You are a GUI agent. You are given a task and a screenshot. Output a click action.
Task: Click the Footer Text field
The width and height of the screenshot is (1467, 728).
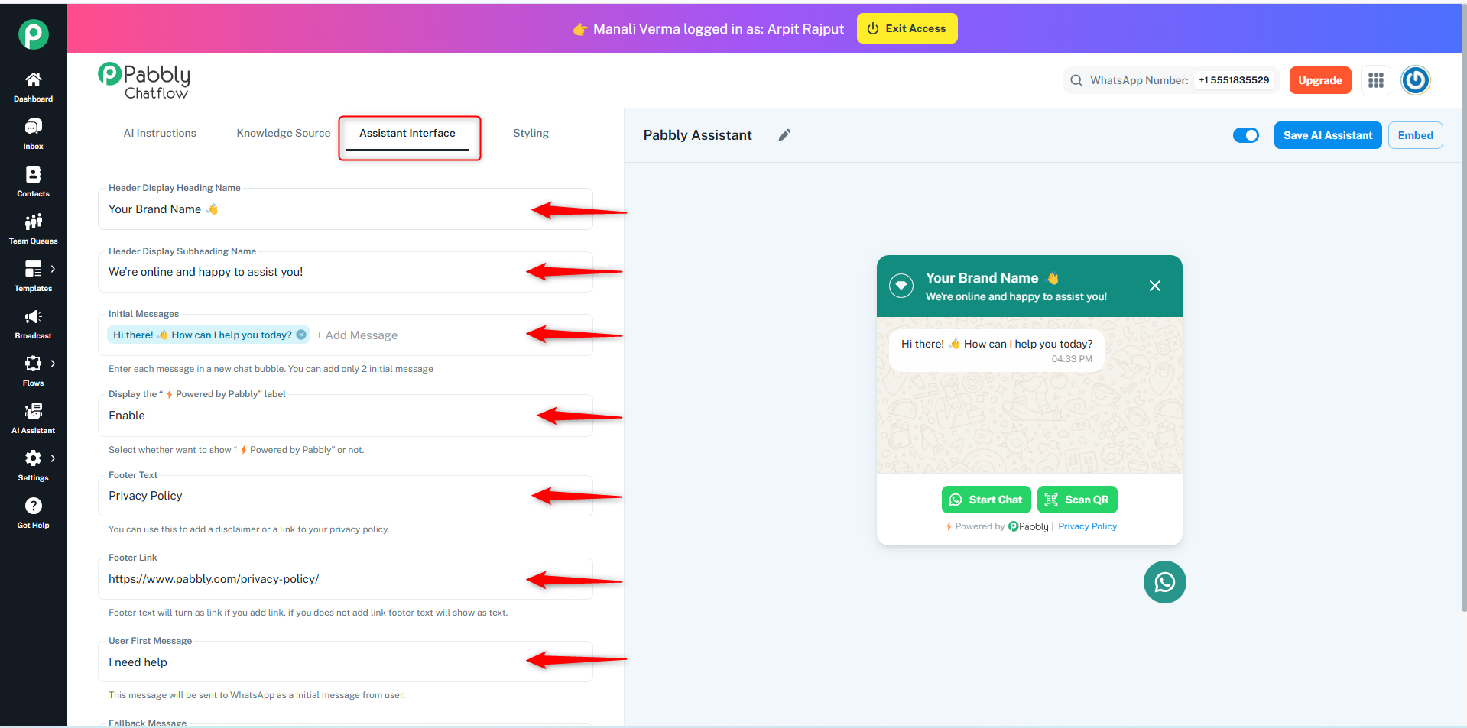click(345, 496)
